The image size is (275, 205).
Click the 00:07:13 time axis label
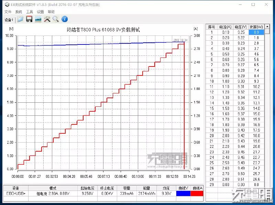[103, 176]
